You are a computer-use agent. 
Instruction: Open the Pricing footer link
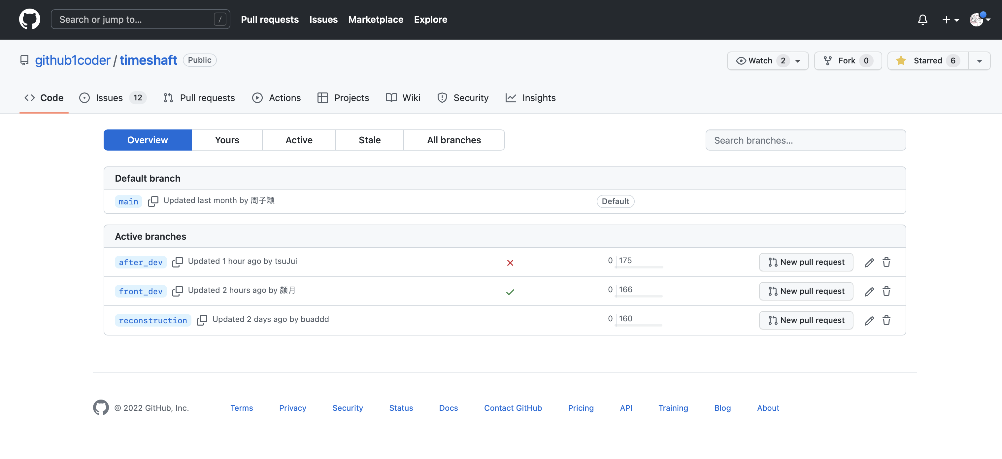[581, 407]
